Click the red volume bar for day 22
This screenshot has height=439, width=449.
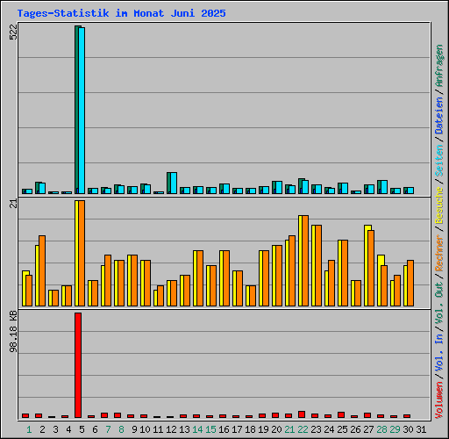pos(302,414)
